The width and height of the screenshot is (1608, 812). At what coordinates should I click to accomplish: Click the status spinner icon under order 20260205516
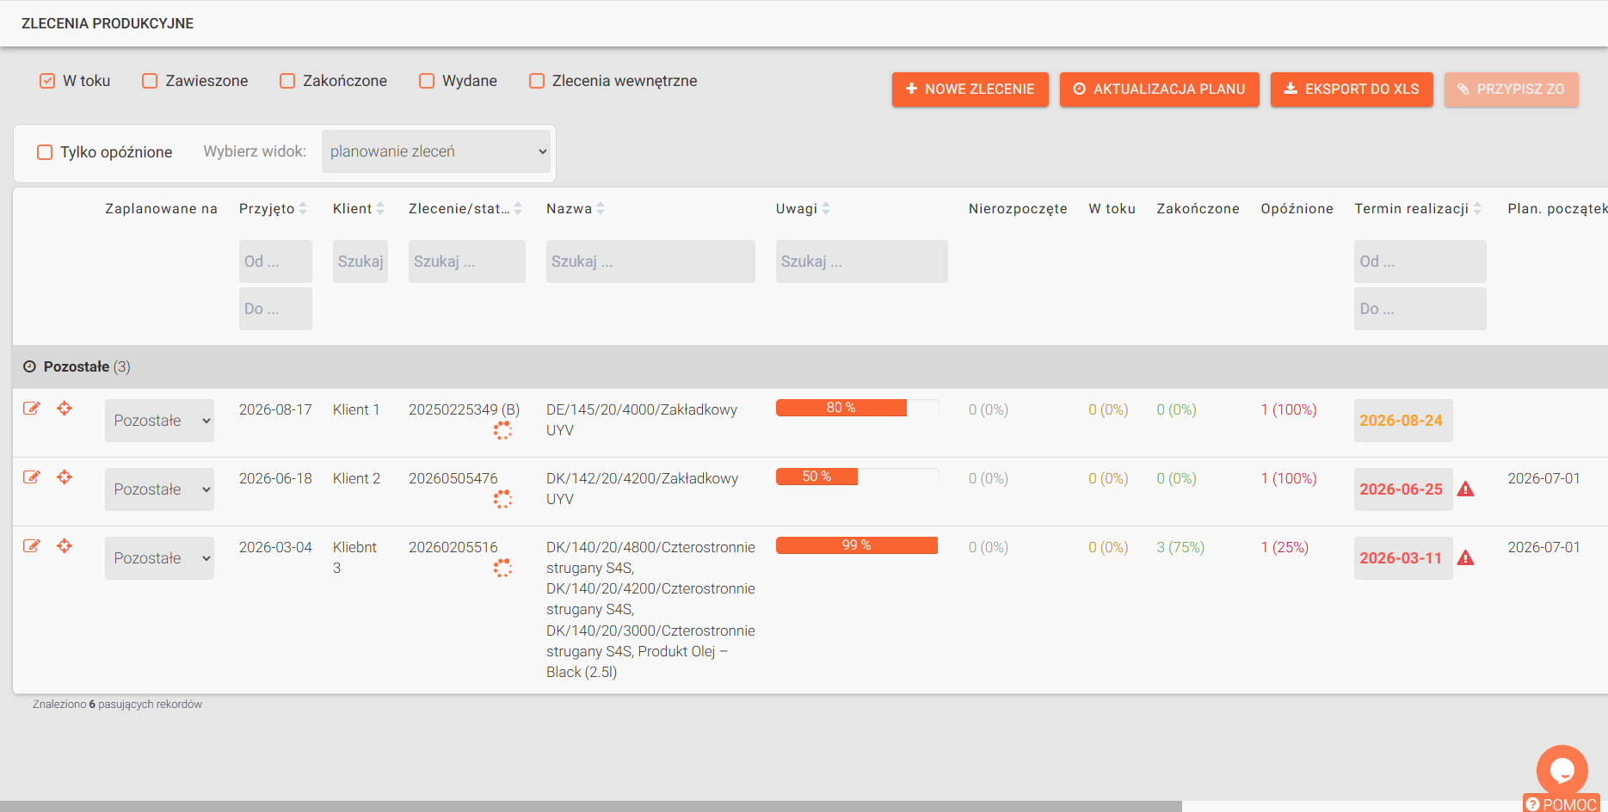(x=502, y=568)
